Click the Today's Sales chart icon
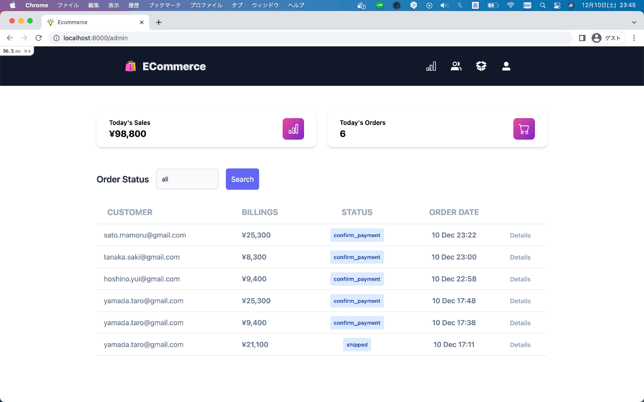 [x=293, y=129]
